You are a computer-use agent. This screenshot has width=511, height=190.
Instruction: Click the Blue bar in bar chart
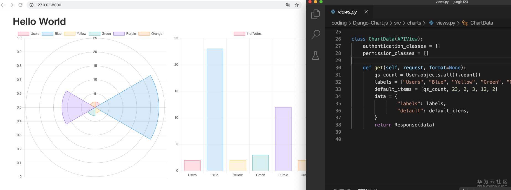click(x=215, y=110)
